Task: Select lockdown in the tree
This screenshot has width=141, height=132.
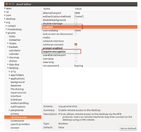Action: pos(16,100)
